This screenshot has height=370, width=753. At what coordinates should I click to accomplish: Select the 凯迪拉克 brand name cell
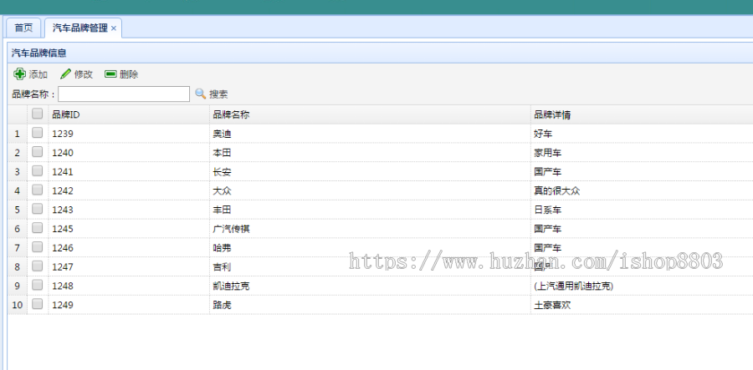(x=370, y=286)
